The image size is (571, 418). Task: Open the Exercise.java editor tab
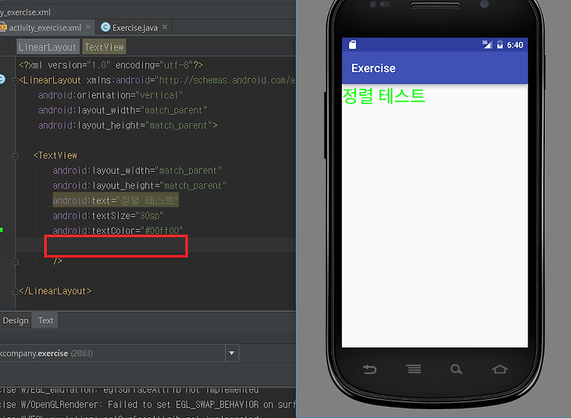point(135,28)
